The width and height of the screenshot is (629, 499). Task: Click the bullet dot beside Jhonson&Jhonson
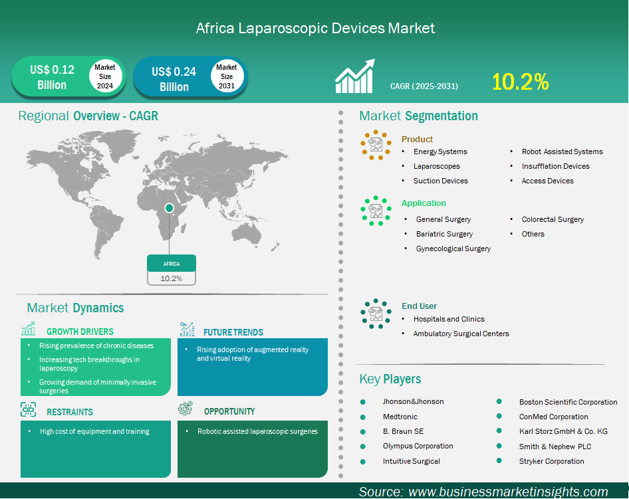(x=363, y=402)
